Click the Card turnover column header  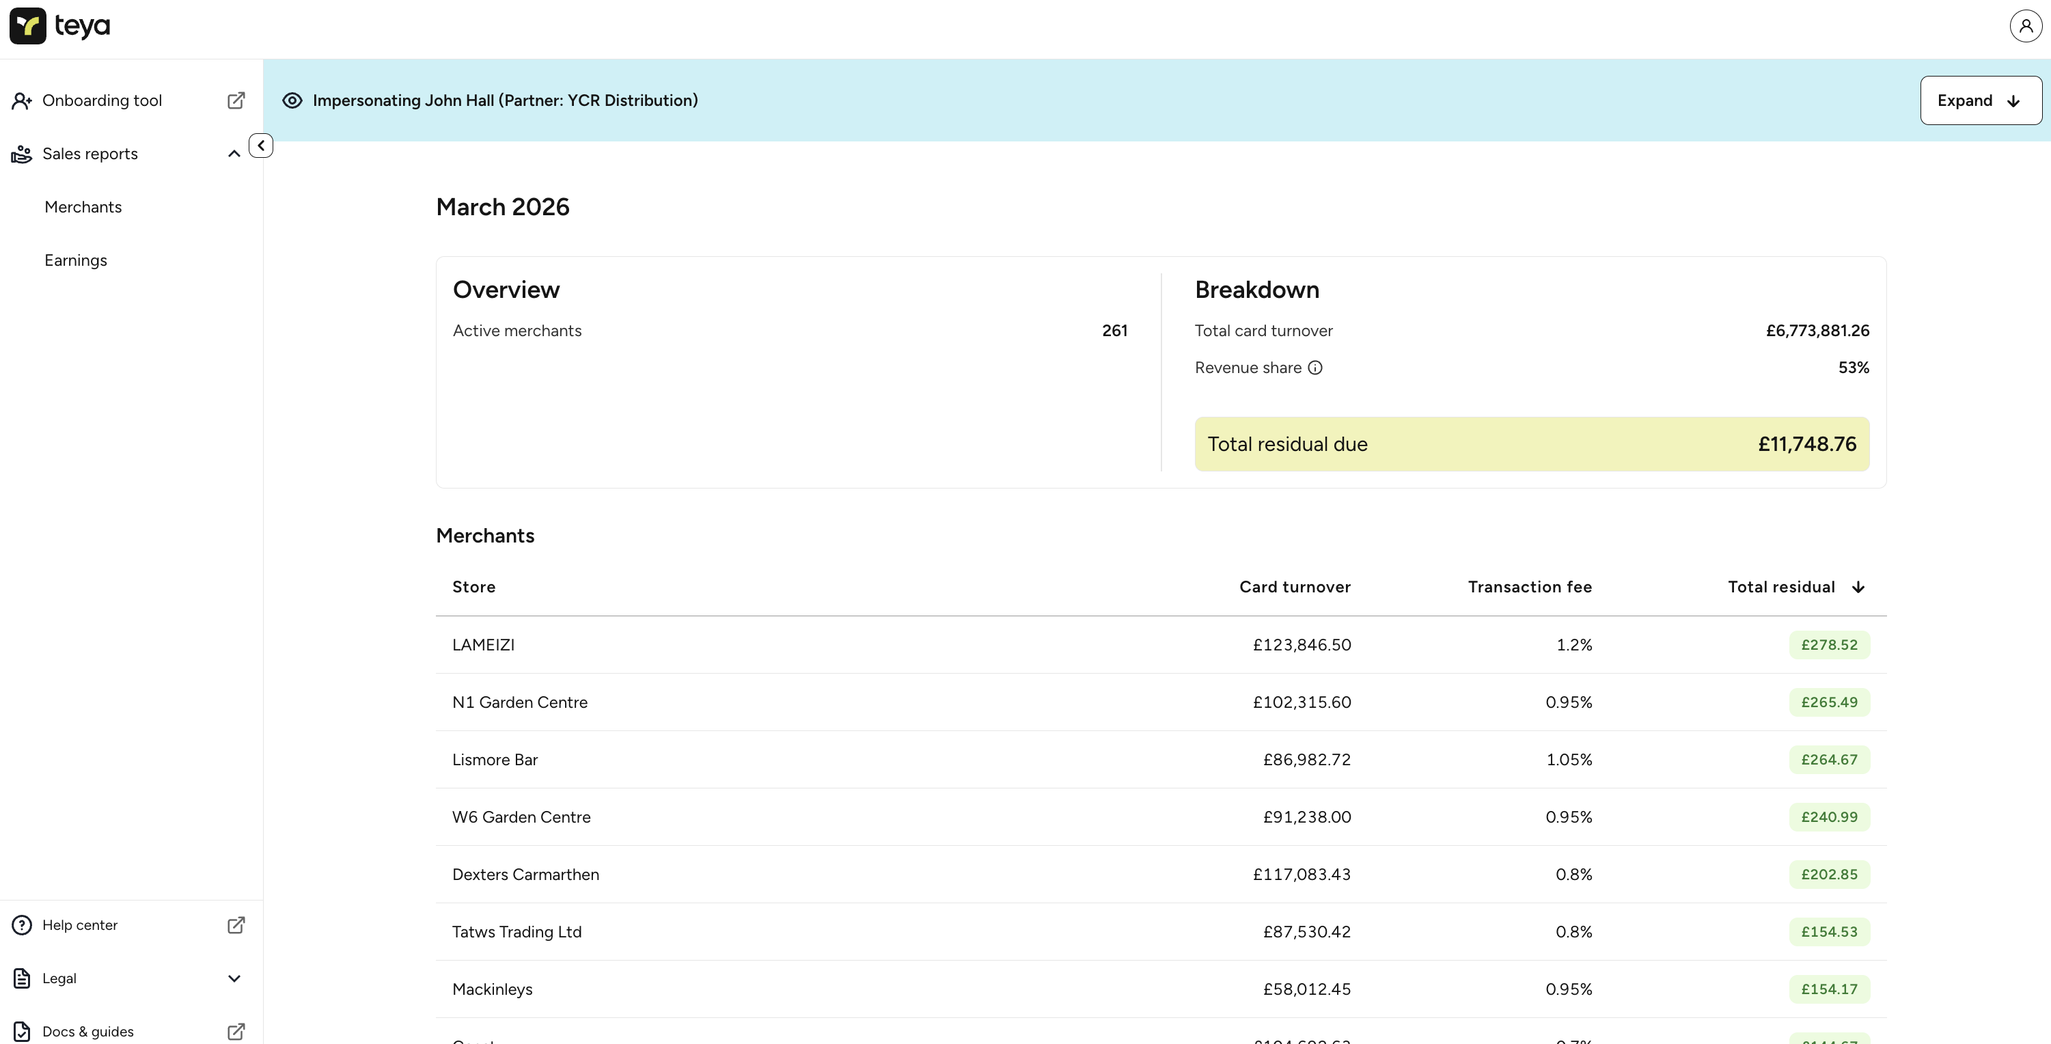click(x=1295, y=588)
